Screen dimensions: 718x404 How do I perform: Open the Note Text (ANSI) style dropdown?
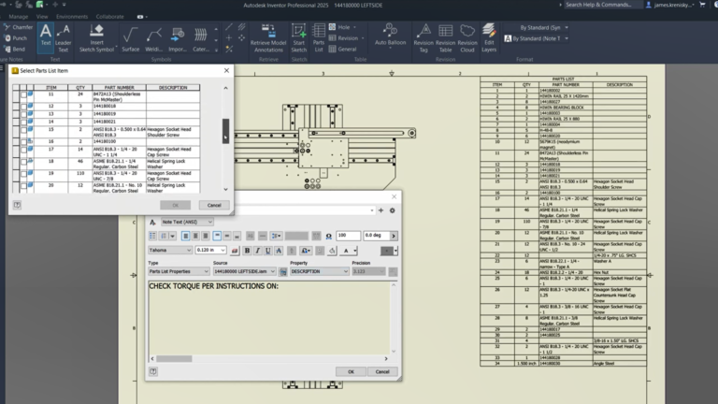(x=187, y=222)
